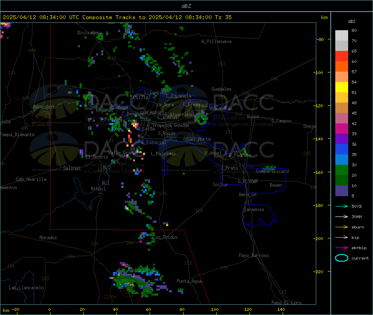Click the eburn yellow arrow legend icon
The image size is (373, 315).
342,227
